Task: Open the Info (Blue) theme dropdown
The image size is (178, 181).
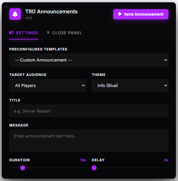Action: (130, 86)
